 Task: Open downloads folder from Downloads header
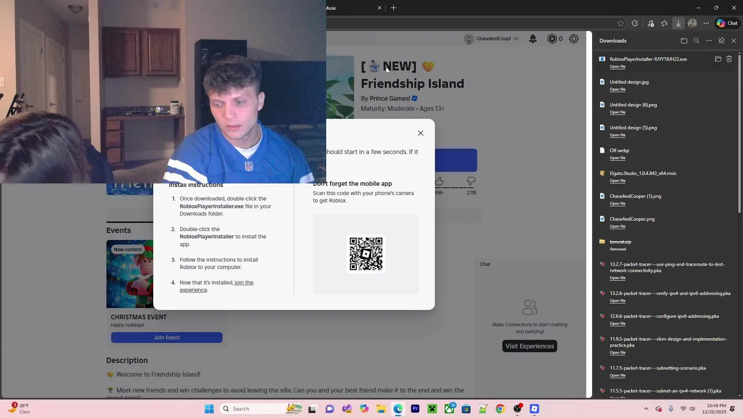684,41
